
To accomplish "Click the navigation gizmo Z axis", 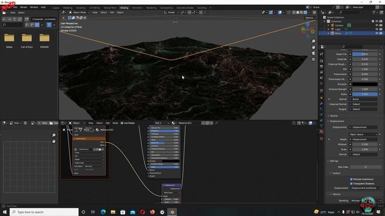I will coord(308,24).
